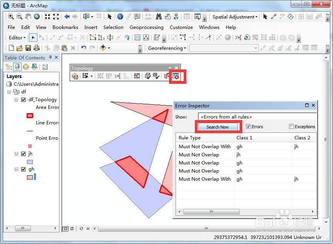The image size is (333, 244).
Task: Click jh layer blue symbol swatch
Action: pyautogui.click(x=30, y=162)
